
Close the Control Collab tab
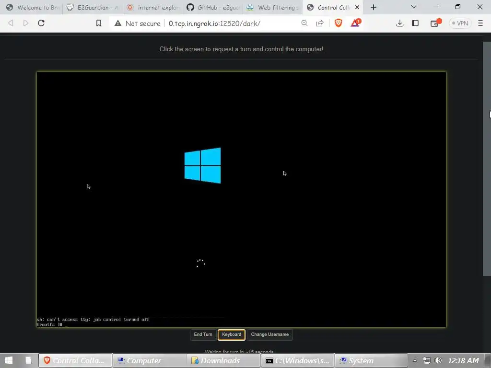(357, 7)
